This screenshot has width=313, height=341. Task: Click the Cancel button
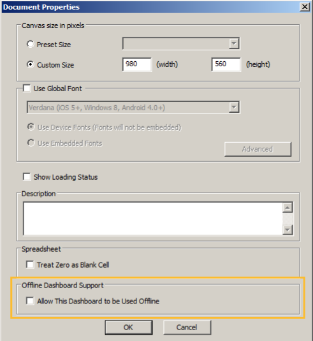click(187, 328)
